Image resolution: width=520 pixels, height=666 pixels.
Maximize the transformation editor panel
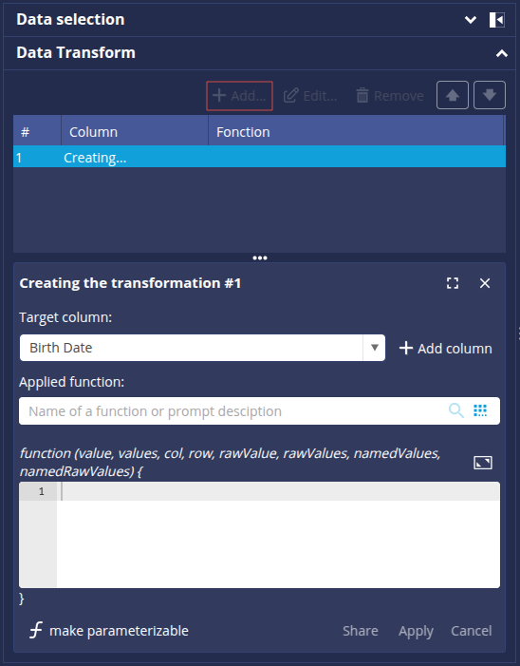click(453, 283)
